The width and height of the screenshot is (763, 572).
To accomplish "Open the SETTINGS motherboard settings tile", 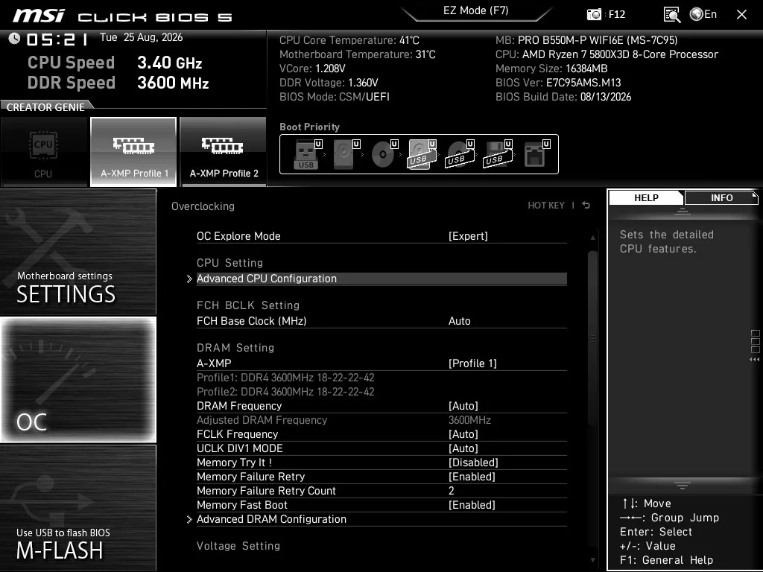I will [x=77, y=252].
